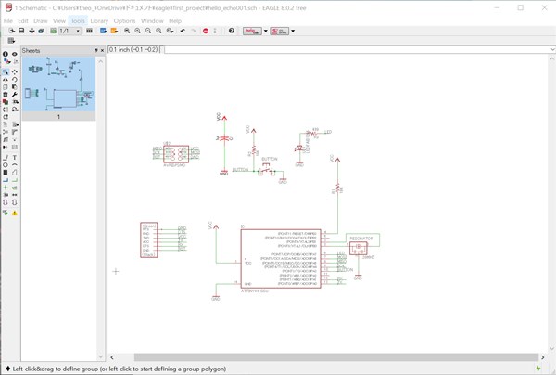Screen dimensions: 556x375
Task: Select the Mirror tool
Action: point(6,79)
